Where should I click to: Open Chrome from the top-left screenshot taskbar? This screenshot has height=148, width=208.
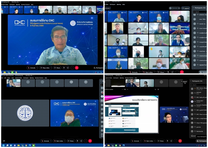(16, 72)
